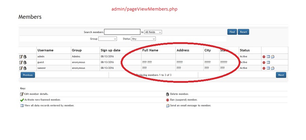Click the City column header
306x140 pixels.
[x=208, y=50]
